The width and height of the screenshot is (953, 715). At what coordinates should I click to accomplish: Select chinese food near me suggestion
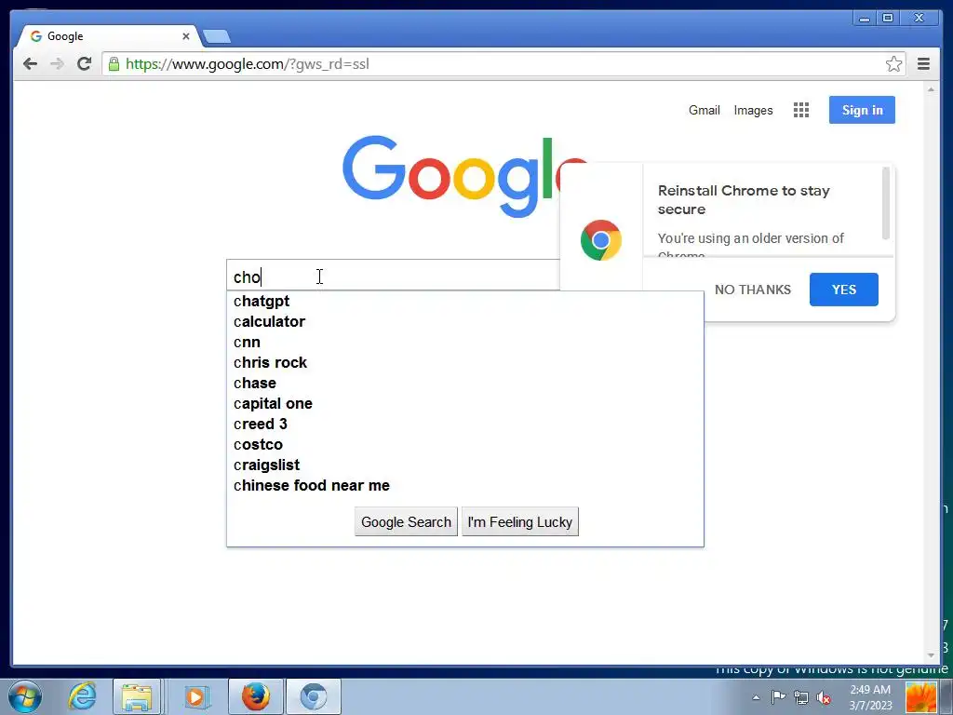pos(465,485)
